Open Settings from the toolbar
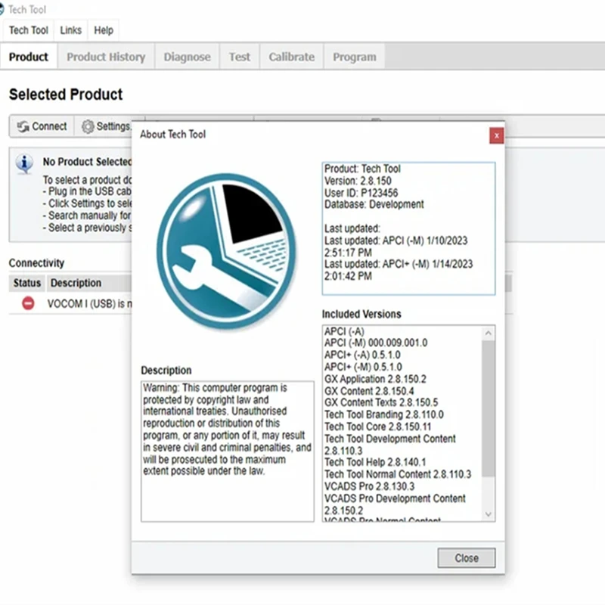The height and width of the screenshot is (605, 605). click(106, 126)
